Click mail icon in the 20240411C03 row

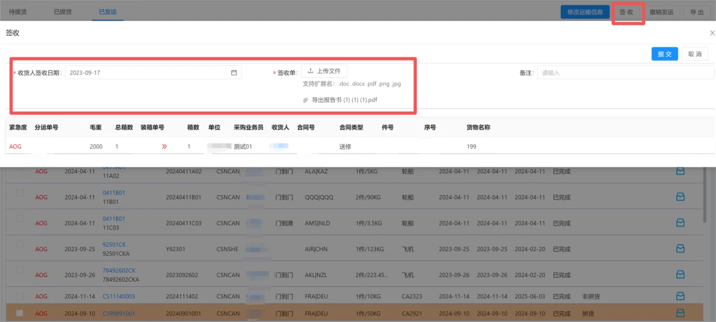tap(680, 223)
